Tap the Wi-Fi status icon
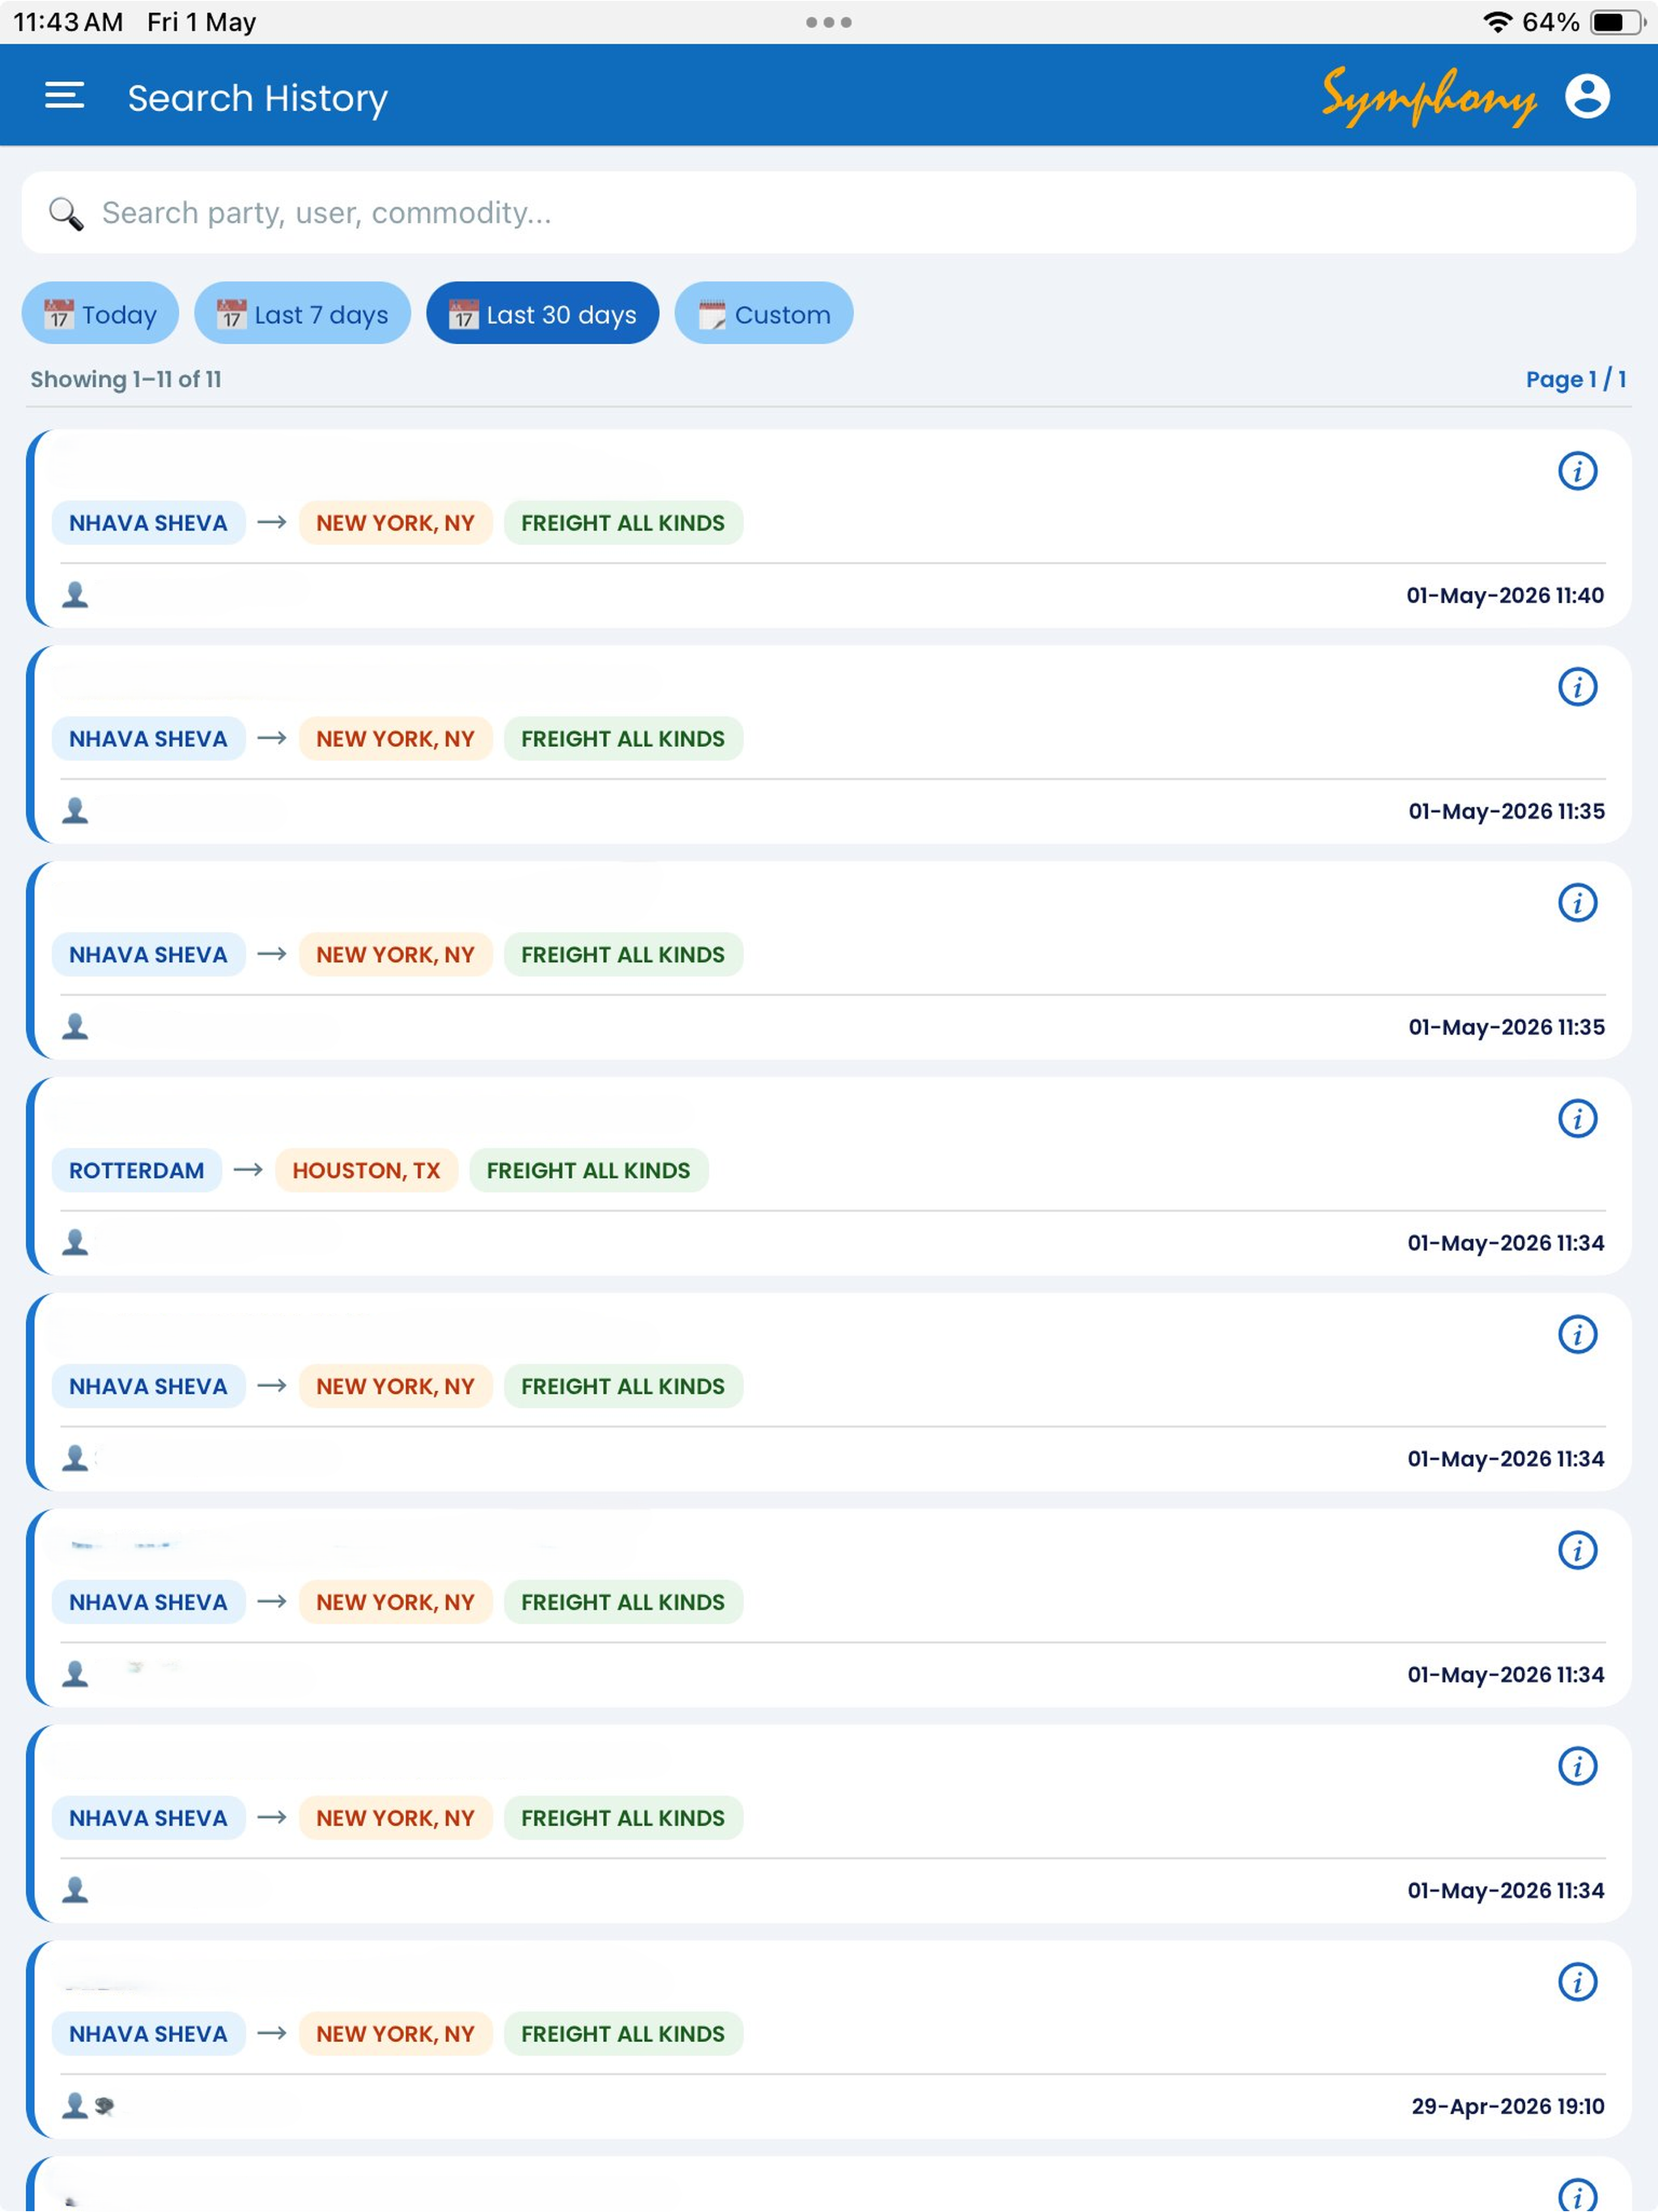Viewport: 1658px width, 2212px height. (1496, 22)
